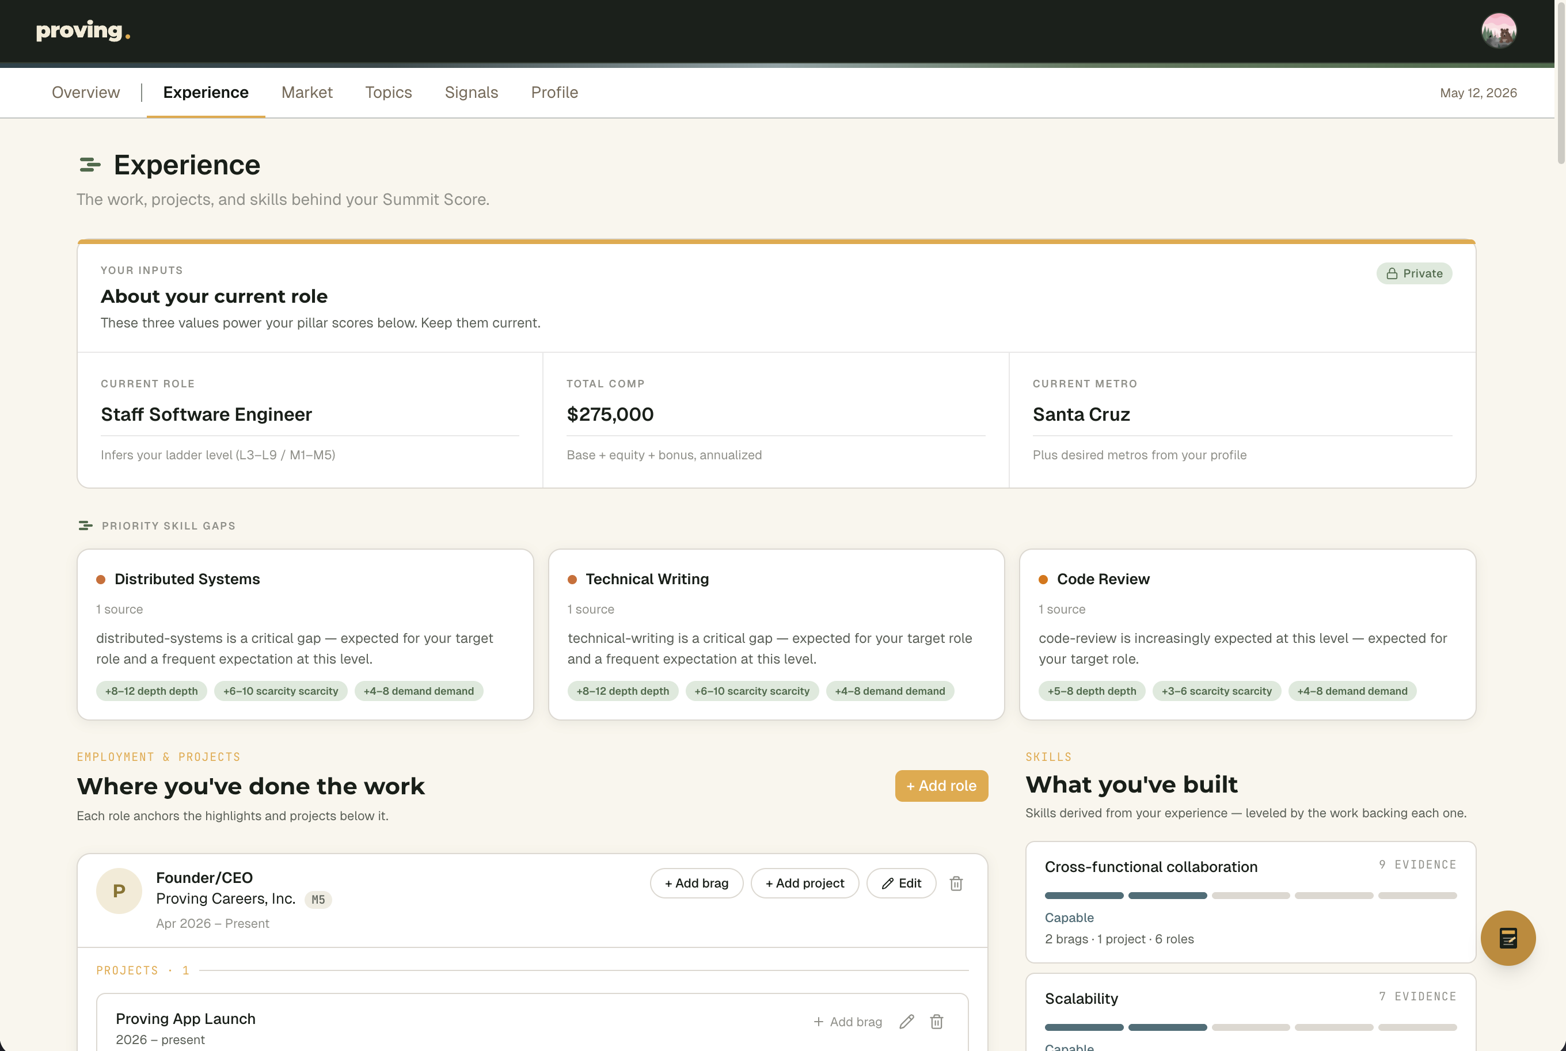Open the Distributed Systems skill gap card
Viewport: 1566px width, 1051px height.
(305, 634)
